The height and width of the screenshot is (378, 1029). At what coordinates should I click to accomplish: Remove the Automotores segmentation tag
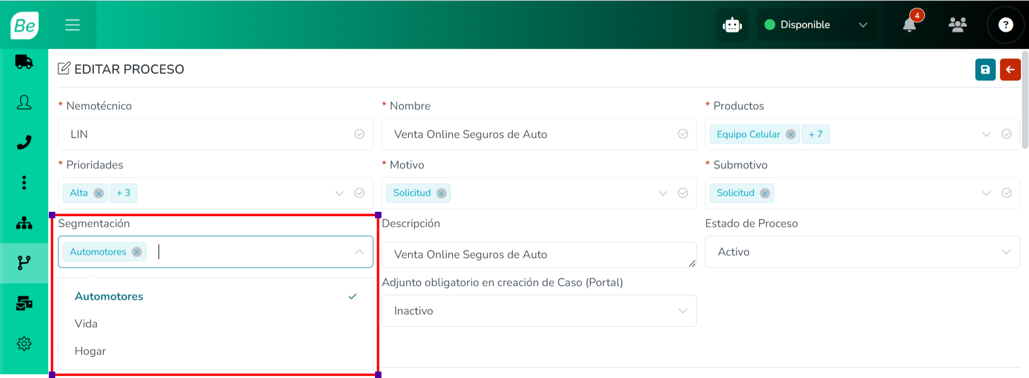click(x=137, y=252)
